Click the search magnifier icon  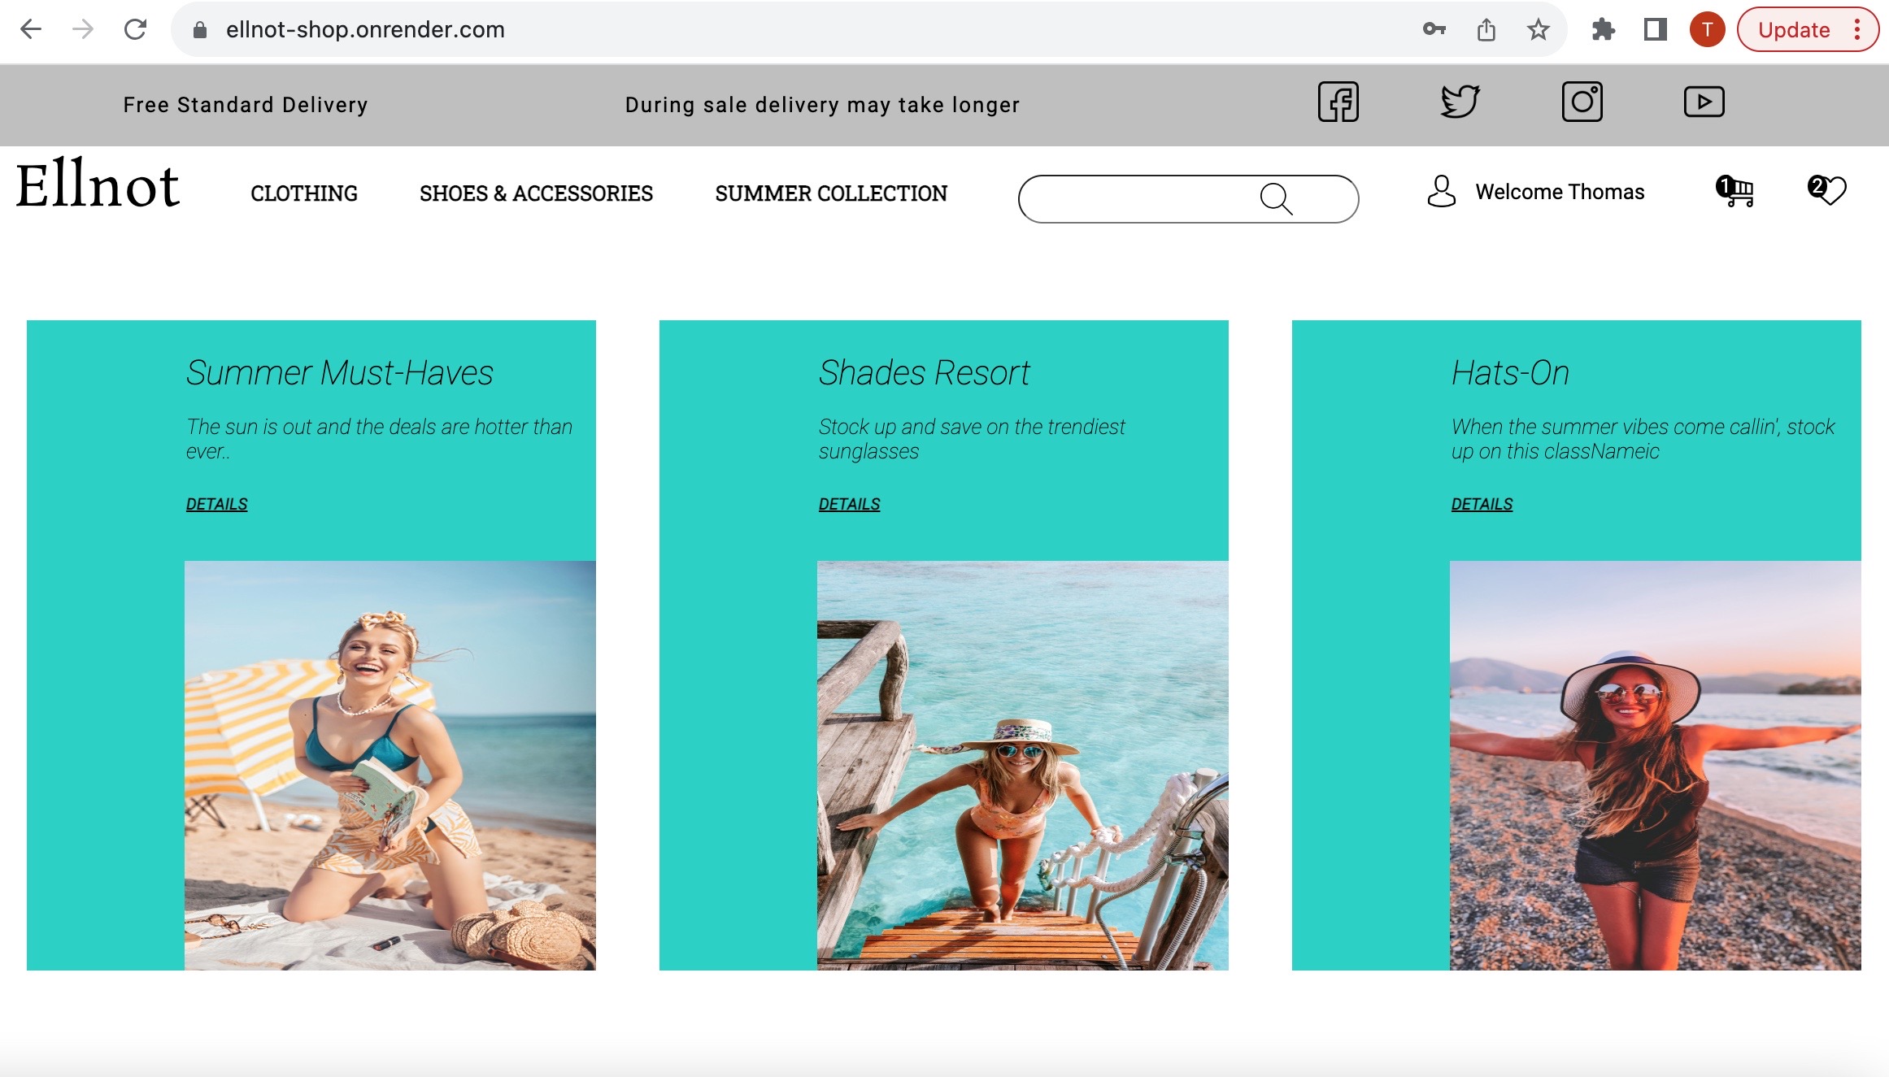point(1274,198)
